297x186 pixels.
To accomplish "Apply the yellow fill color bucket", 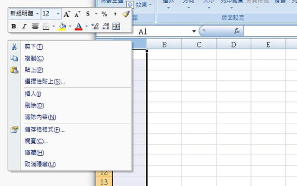I will tap(62, 27).
